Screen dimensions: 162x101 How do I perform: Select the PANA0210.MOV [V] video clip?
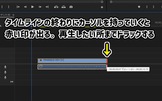pyautogui.click(x=72, y=61)
